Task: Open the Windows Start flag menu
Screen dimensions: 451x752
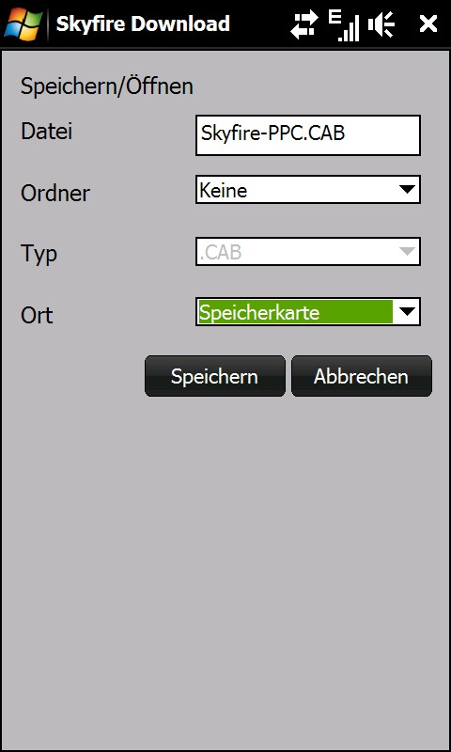Action: [x=23, y=23]
